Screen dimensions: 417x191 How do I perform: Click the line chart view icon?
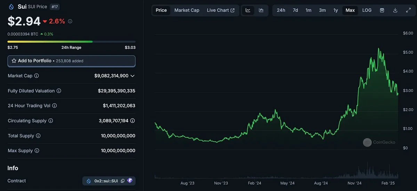[248, 10]
